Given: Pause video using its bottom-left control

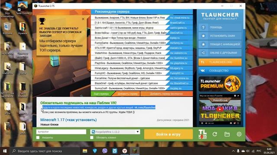Looking at the screenshot, I should (202, 123).
